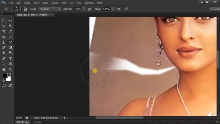This screenshot has width=220, height=124.
Task: Click the vertical canvas scrollbar
Action: tap(218, 59)
